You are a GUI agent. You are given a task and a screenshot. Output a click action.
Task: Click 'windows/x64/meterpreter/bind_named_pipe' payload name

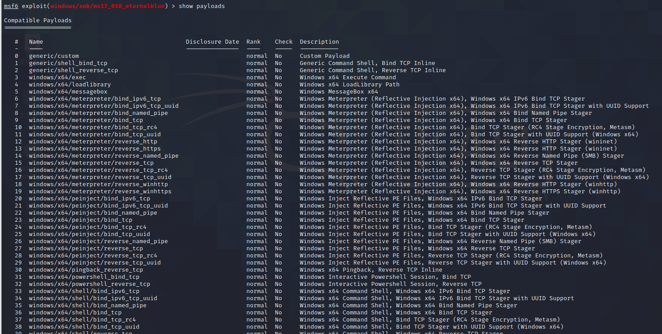pos(98,113)
